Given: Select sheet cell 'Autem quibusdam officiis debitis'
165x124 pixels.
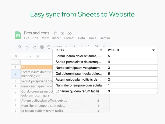Looking at the screenshot, I should [x=54, y=100].
